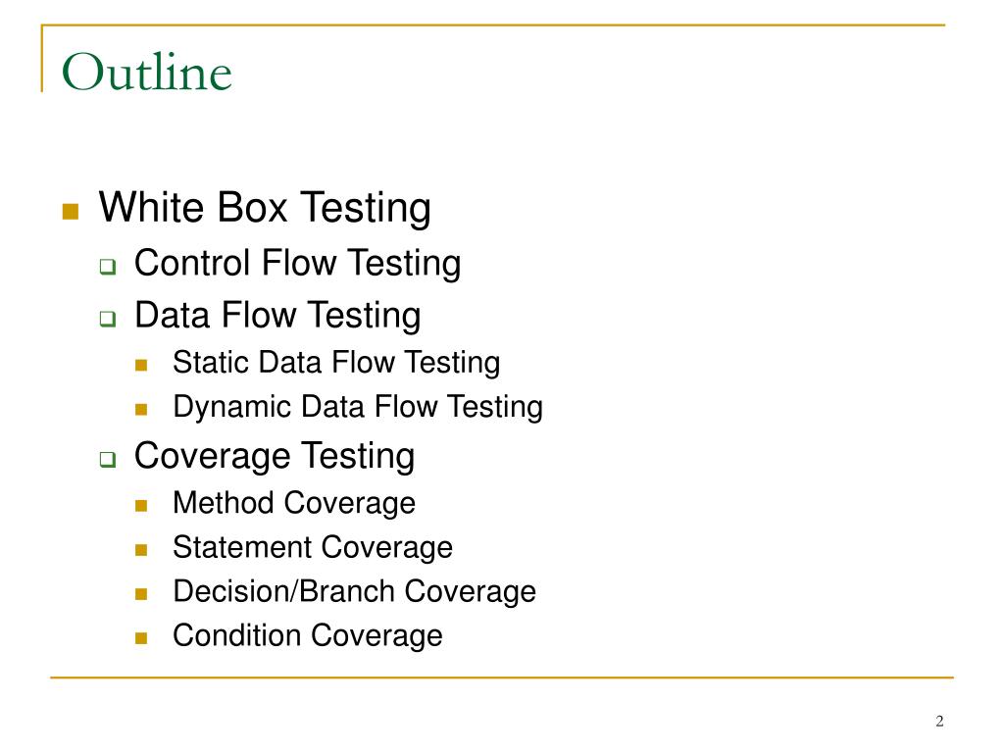The image size is (1004, 753).
Task: Select the Control Flow Testing text
Action: (x=298, y=263)
